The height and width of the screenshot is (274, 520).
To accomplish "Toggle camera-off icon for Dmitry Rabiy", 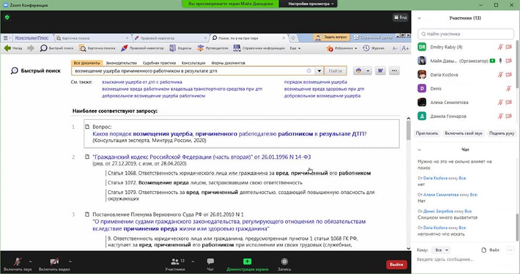I will [x=509, y=47].
